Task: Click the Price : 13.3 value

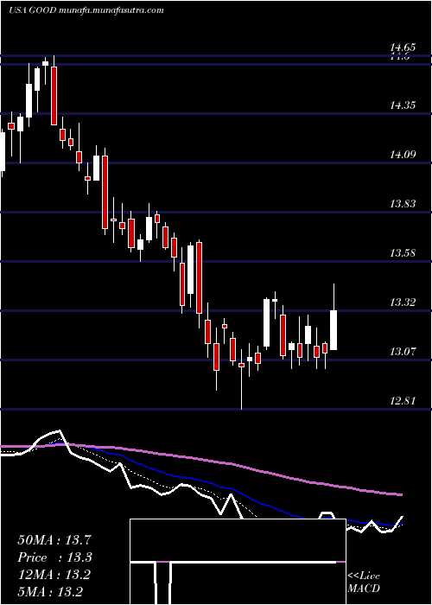Action: pos(54,557)
